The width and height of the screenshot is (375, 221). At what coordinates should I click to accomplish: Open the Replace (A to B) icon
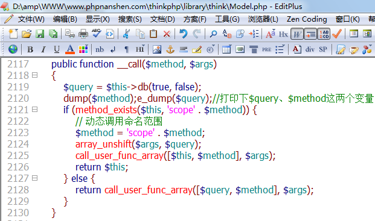click(226, 34)
